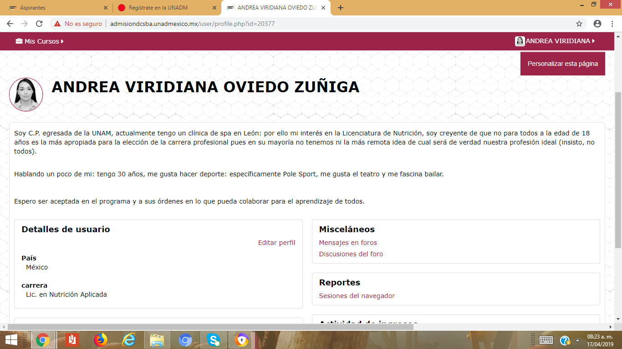Expand ANDREA VIRIDIANA user menu
622x349 pixels.
click(556, 41)
